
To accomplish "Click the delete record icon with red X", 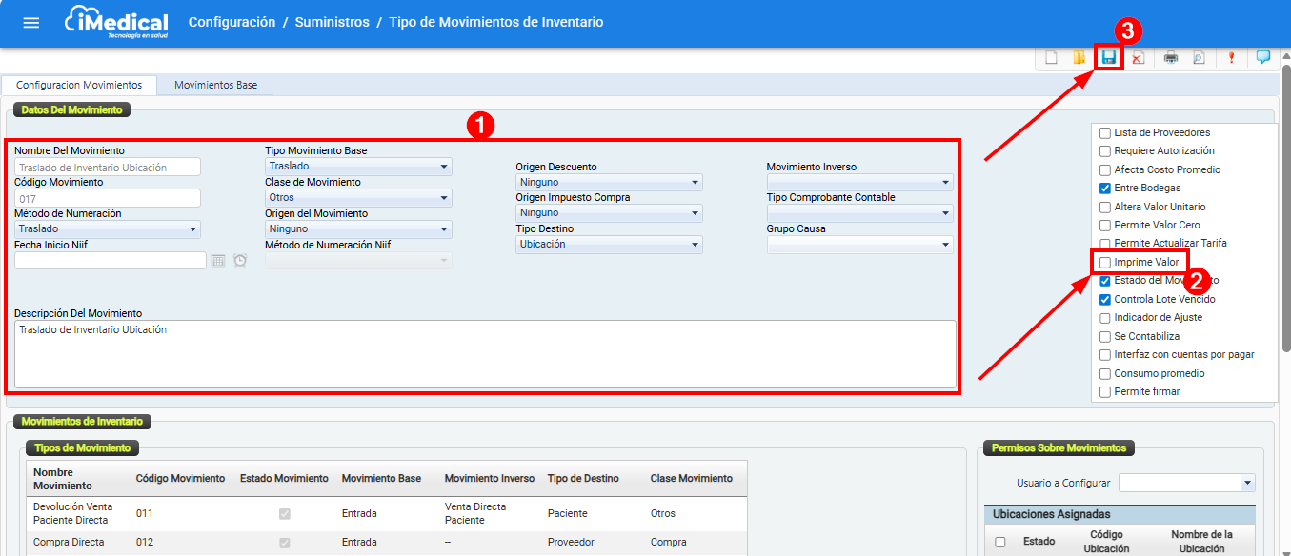I will (1138, 57).
